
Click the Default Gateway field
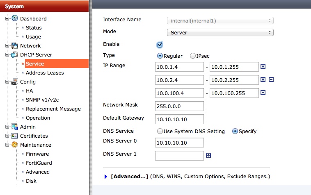point(179,119)
